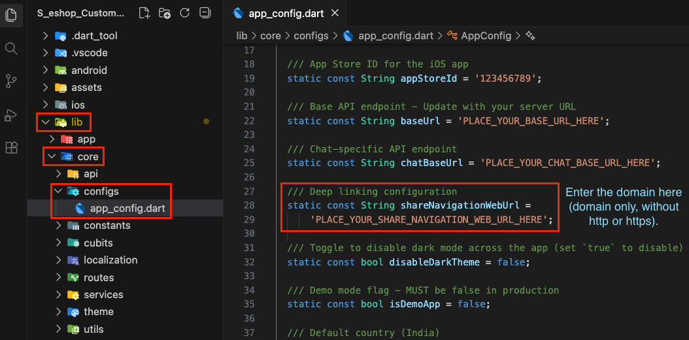Screen dimensions: 689x340
Task: Refresh the explorer file tree
Action: pyautogui.click(x=185, y=13)
